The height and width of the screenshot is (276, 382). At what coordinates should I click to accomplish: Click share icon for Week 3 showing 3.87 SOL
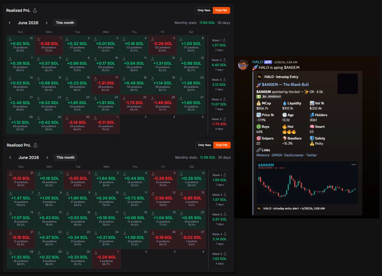[x=225, y=215]
